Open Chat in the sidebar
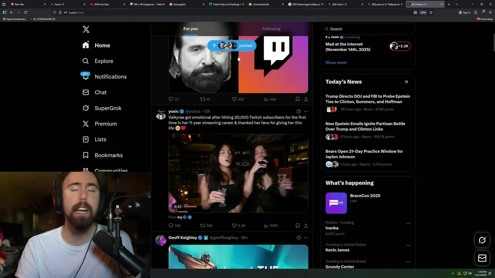 [95, 92]
